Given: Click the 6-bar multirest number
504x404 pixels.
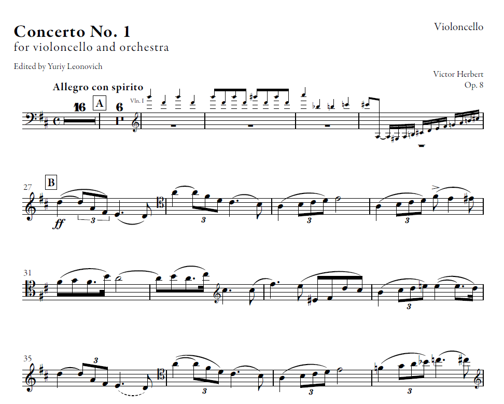Looking at the screenshot, I should pos(120,107).
